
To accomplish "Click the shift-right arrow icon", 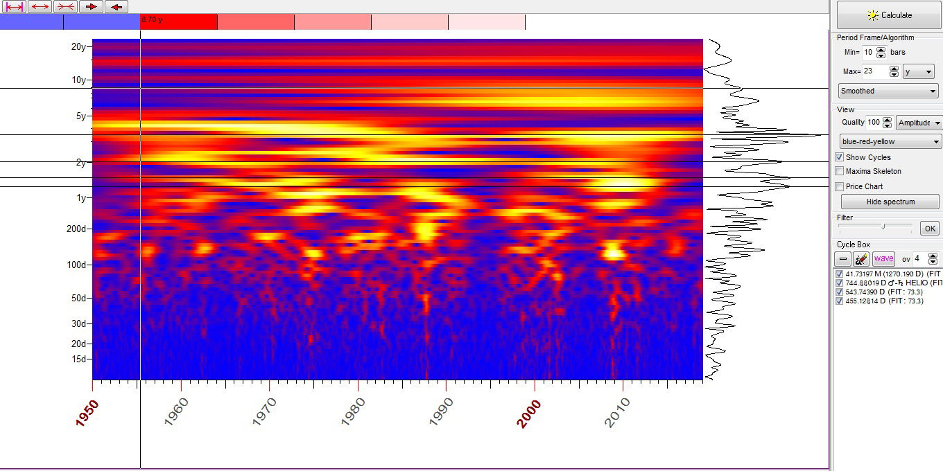I will [91, 6].
